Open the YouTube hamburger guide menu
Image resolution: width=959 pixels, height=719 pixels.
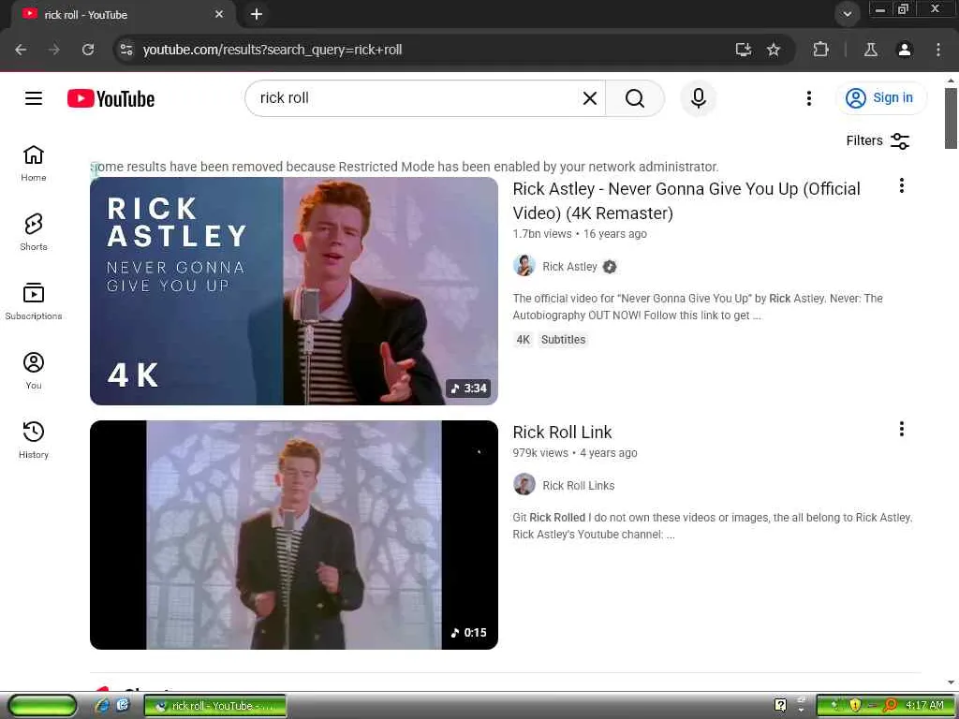pos(34,97)
